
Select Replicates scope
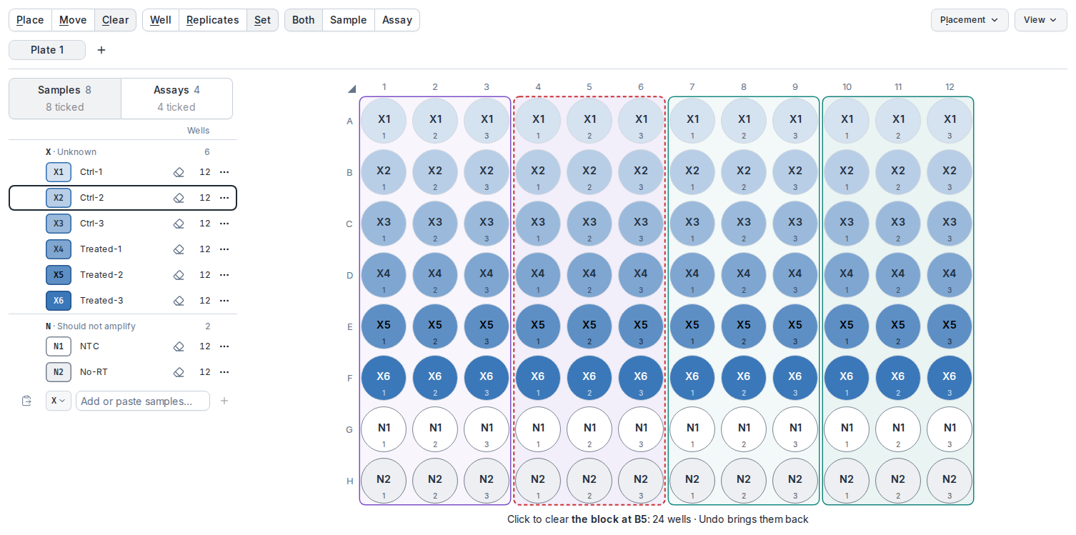pyautogui.click(x=213, y=20)
